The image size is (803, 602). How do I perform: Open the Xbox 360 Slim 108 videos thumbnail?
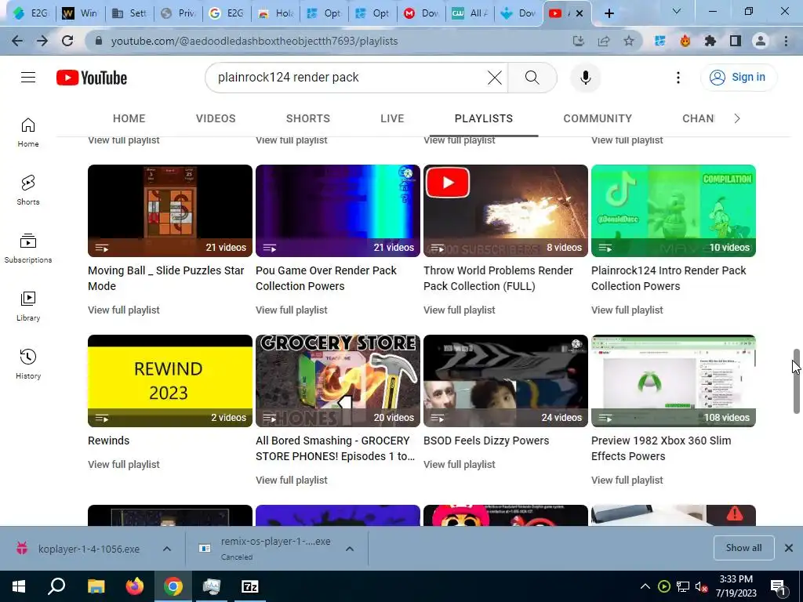(674, 381)
